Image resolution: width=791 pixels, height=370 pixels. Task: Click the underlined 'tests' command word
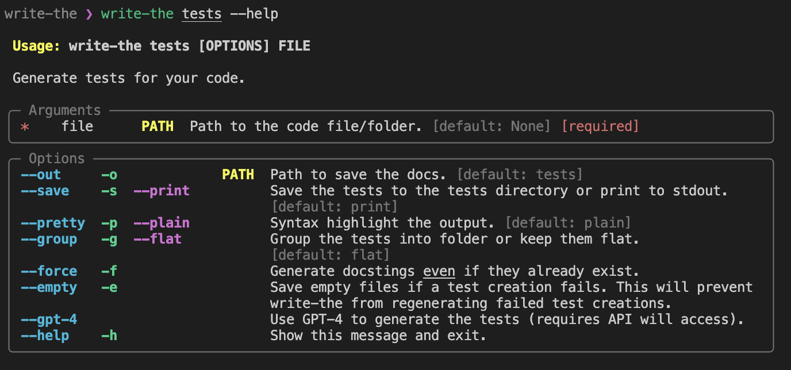click(x=202, y=14)
